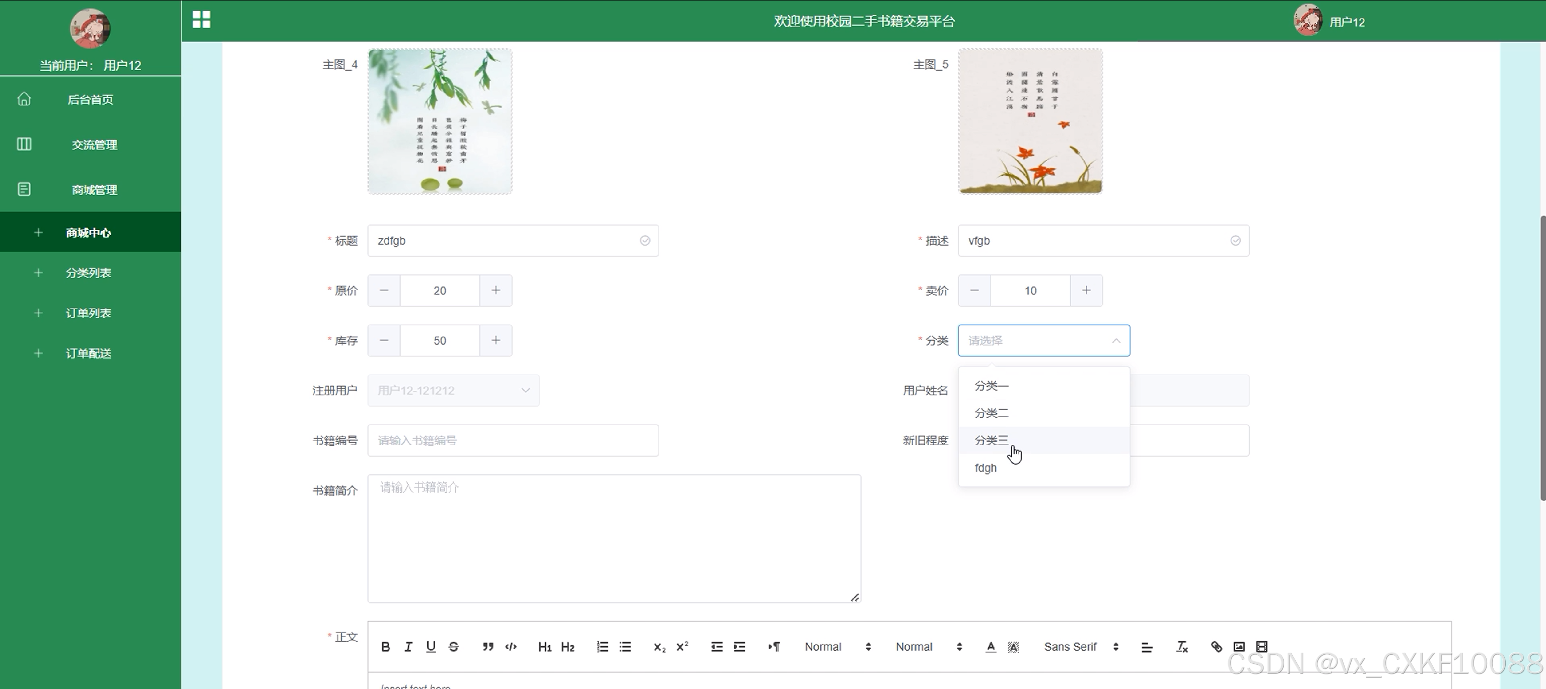Select 分类三 from the category list

tap(992, 440)
